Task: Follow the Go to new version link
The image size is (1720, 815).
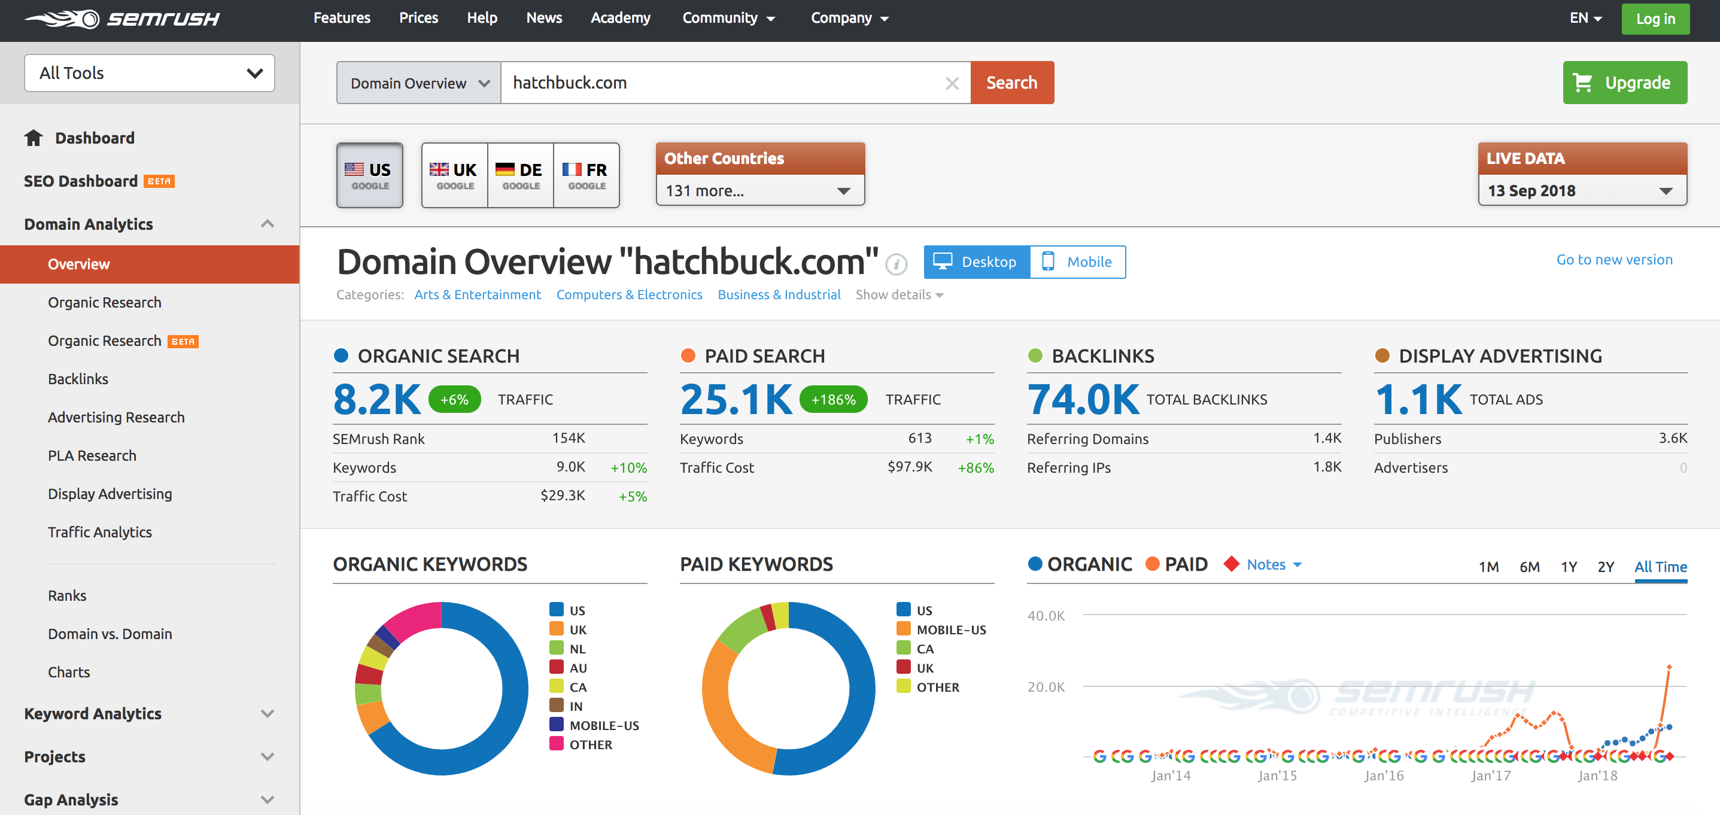Action: [x=1614, y=260]
